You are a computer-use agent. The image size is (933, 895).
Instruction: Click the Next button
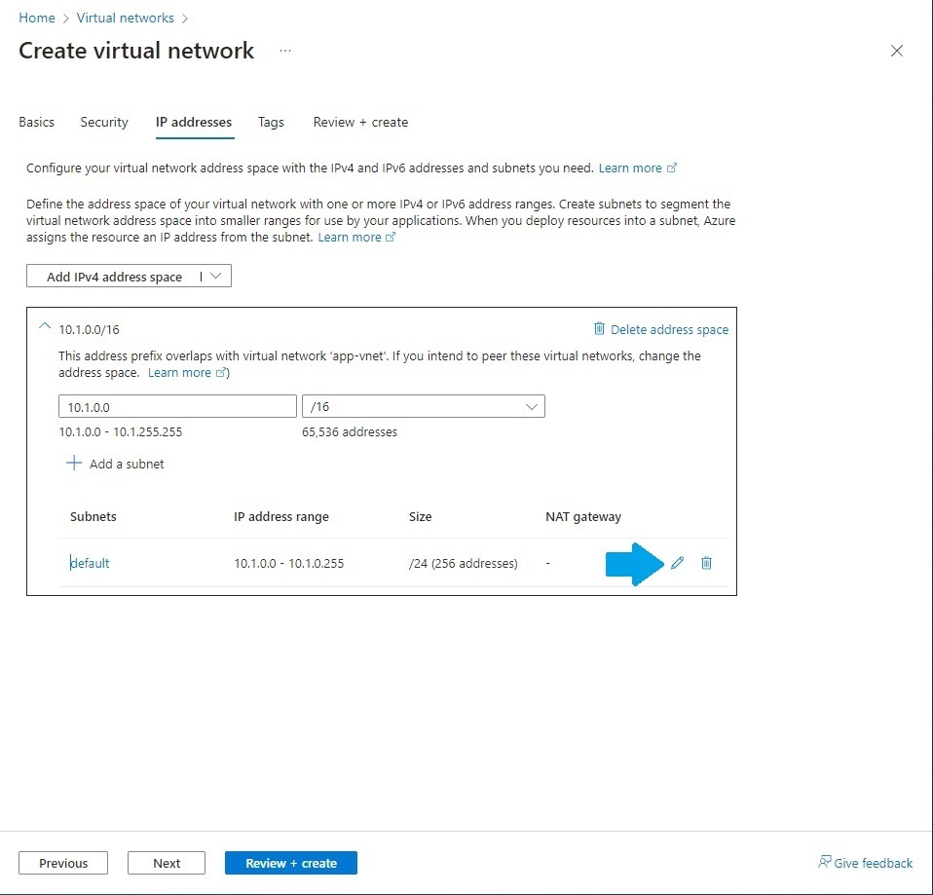[x=166, y=863]
